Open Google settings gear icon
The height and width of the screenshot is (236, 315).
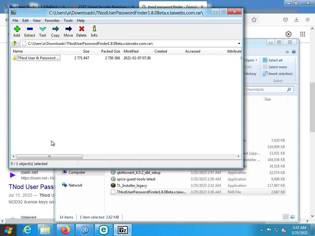(289, 34)
